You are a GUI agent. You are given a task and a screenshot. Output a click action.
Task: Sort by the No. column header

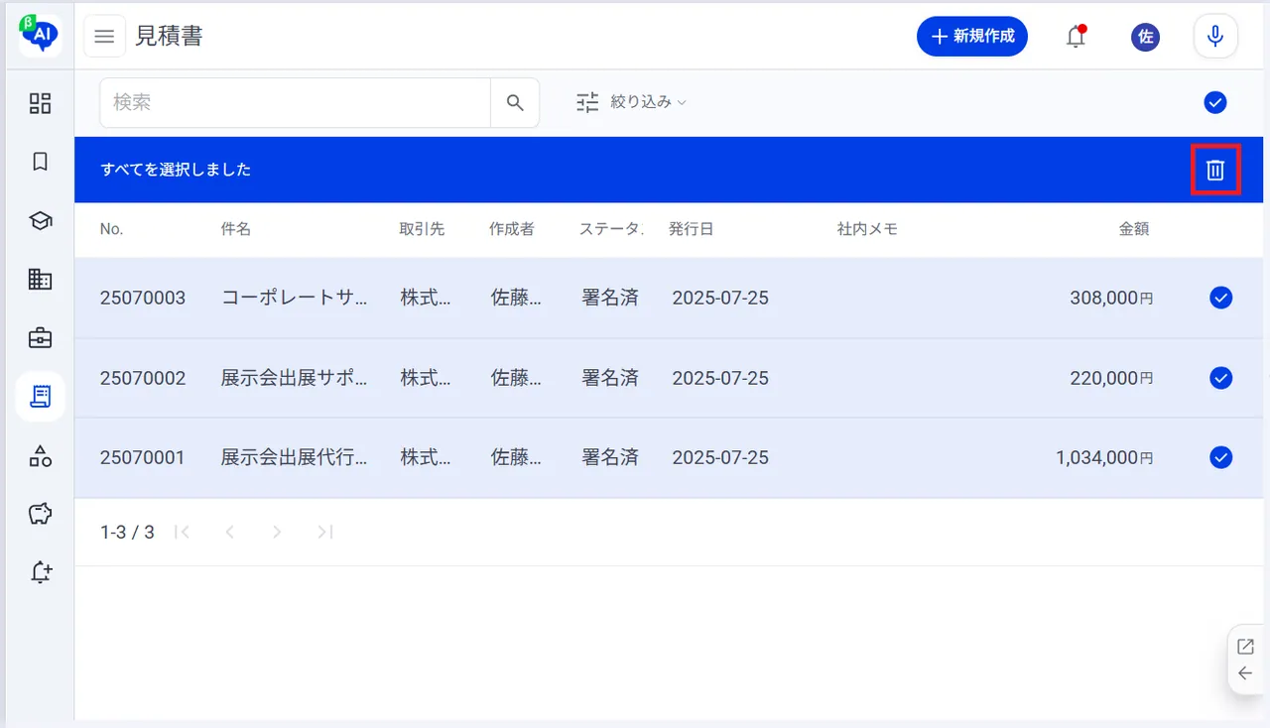[x=111, y=229]
